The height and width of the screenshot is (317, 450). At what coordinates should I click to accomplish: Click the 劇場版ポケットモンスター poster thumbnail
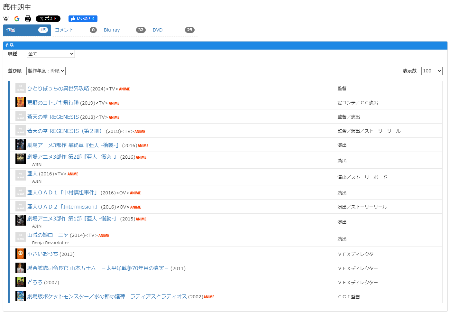pyautogui.click(x=21, y=296)
